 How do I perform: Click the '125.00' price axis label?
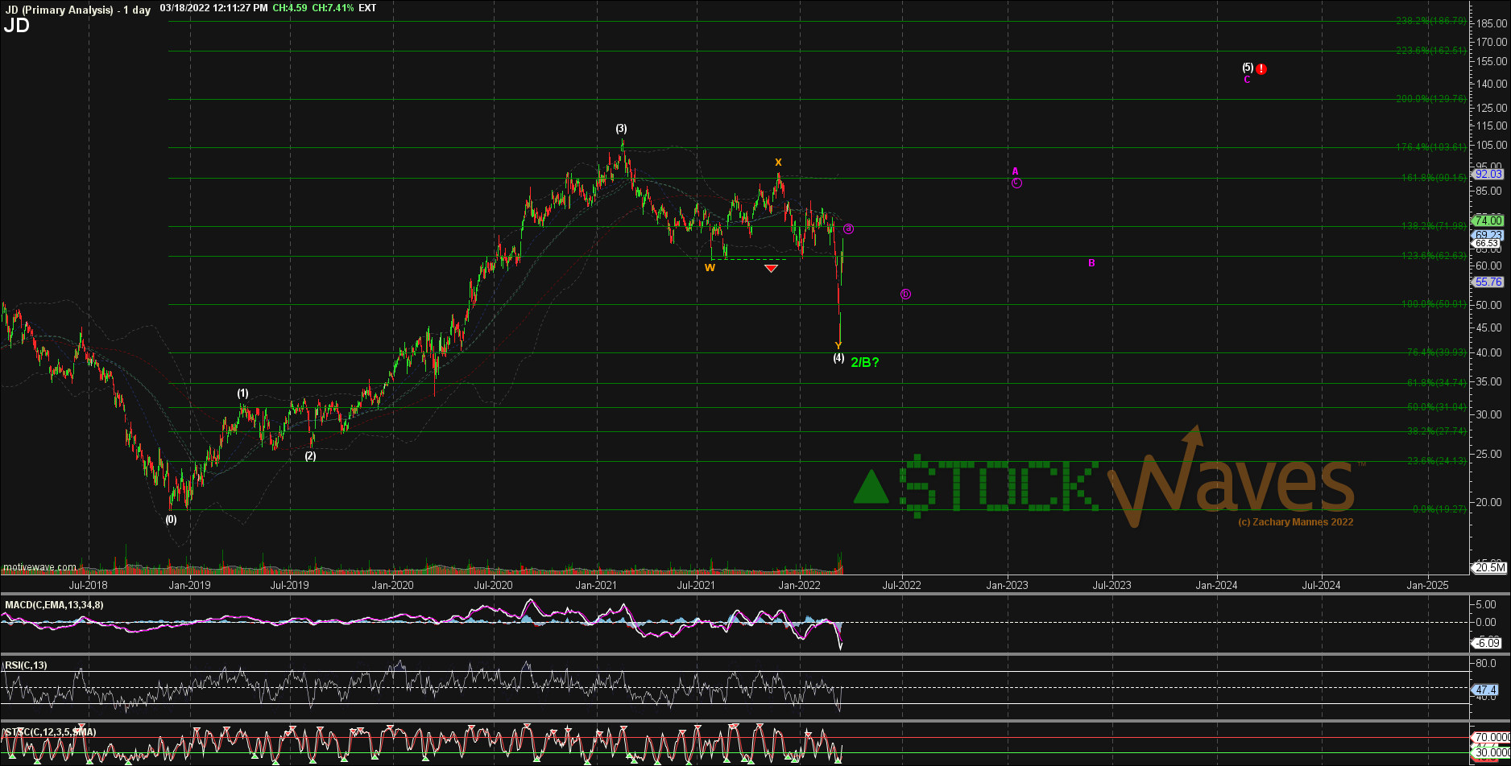click(x=1492, y=108)
